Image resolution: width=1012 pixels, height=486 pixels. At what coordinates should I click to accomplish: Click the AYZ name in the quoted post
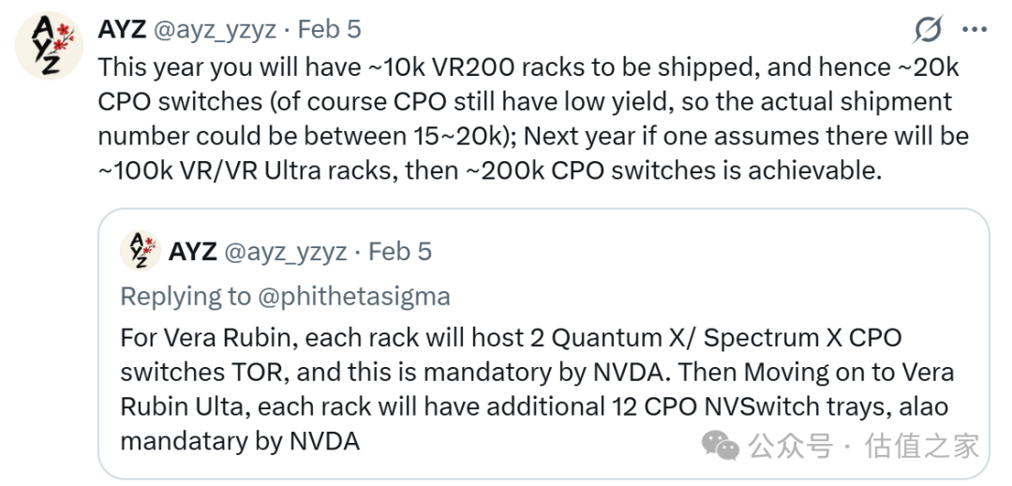(x=192, y=251)
